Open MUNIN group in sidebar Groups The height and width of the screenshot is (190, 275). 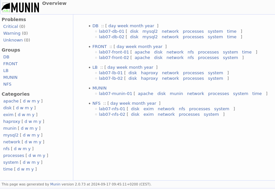coord(10,77)
